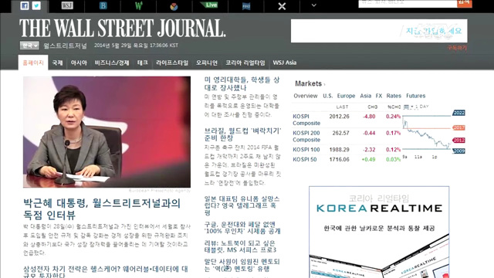494x278 pixels.
Task: Open headline 미 영리대학들, 학생들 상대로 장사했나
Action: tap(242, 83)
